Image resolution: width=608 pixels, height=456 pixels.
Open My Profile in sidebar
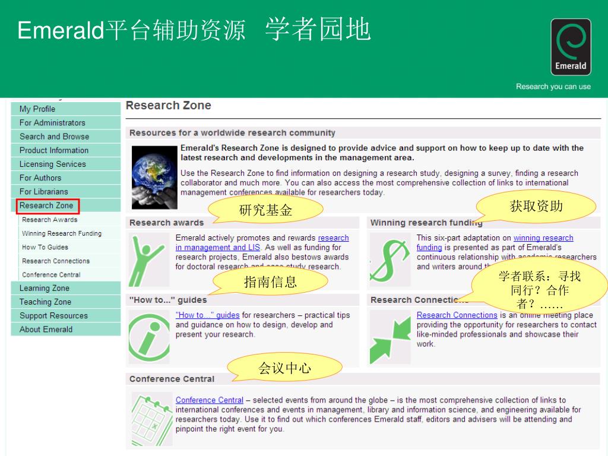tap(66, 109)
